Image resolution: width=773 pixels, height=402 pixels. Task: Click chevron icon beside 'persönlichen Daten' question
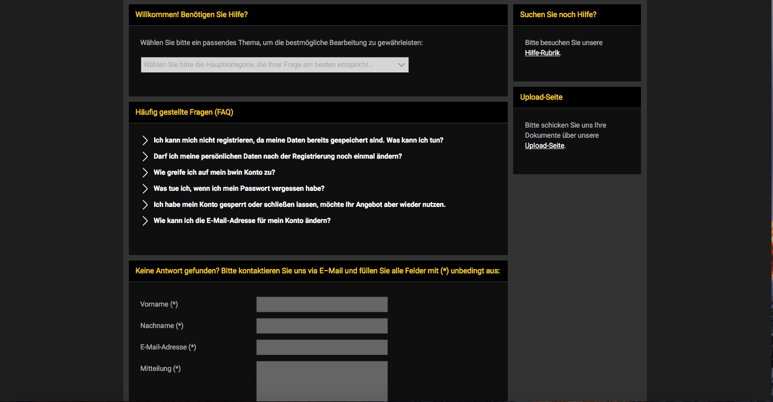click(x=145, y=157)
